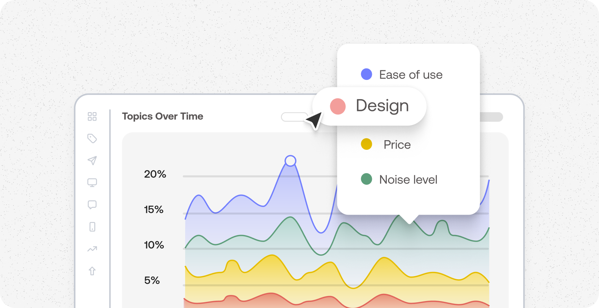Open the comments chat bubble icon
Screen dimensions: 599x308
[92, 205]
